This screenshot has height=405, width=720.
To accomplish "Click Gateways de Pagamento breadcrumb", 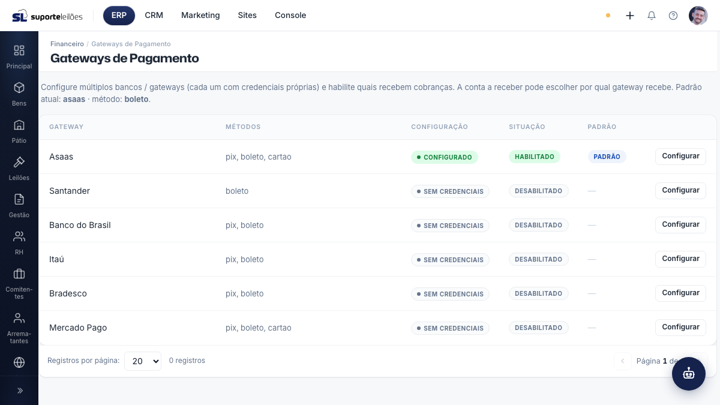I will 131,44.
